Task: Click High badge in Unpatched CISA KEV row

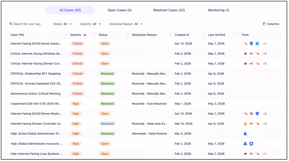Action: pos(76,104)
